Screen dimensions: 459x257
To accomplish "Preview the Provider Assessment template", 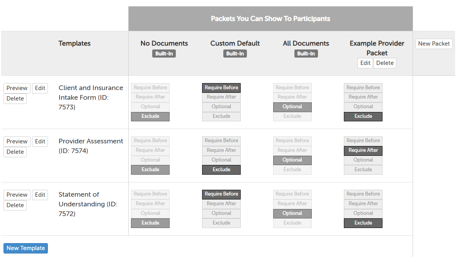I will point(17,141).
